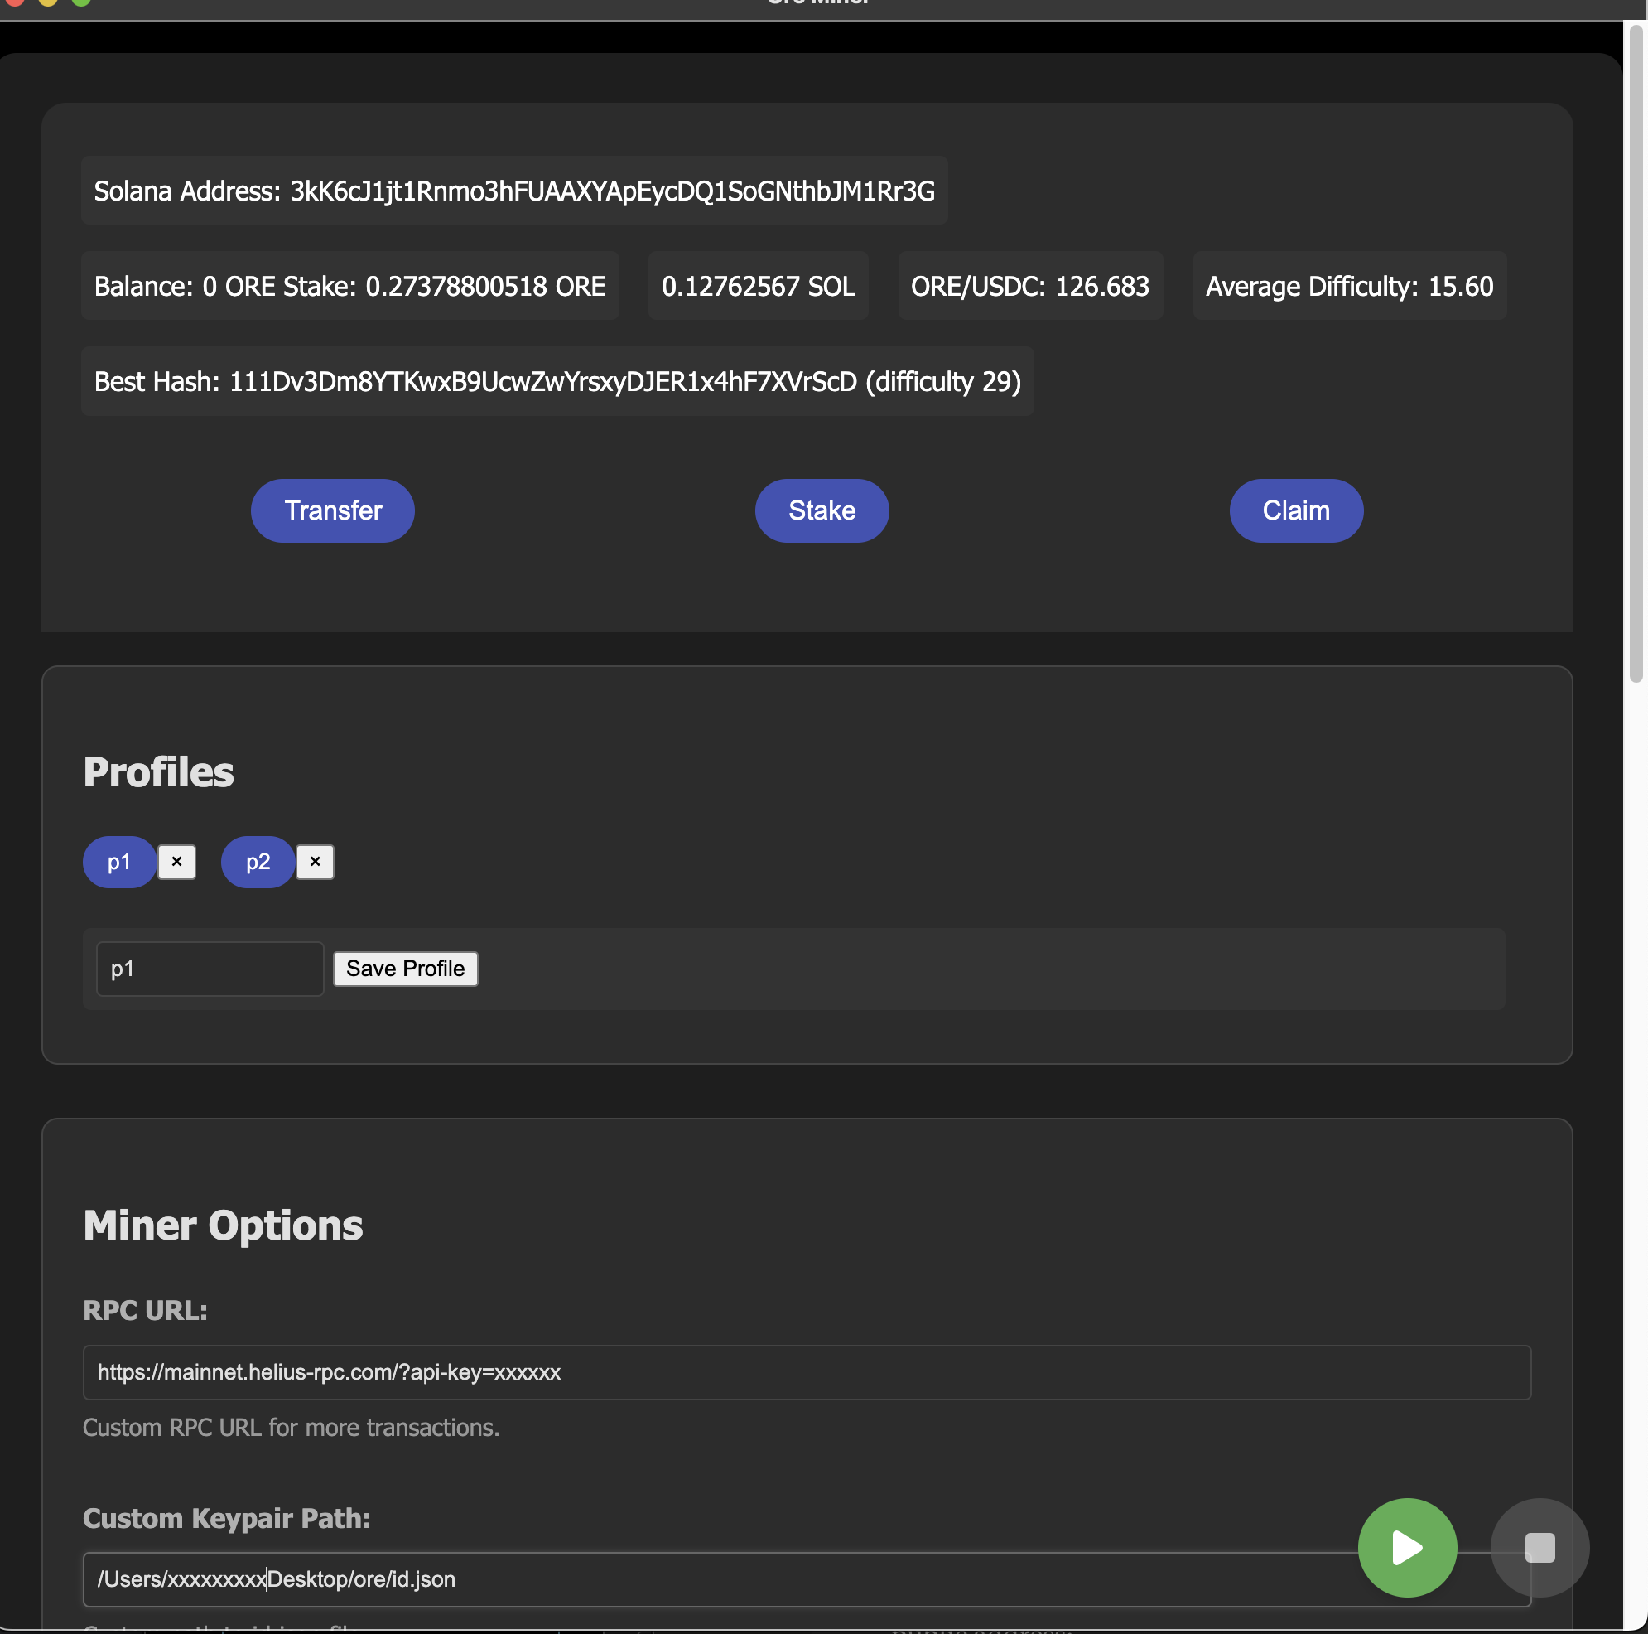The image size is (1648, 1634).
Task: Click the SOL balance box
Action: coord(759,286)
